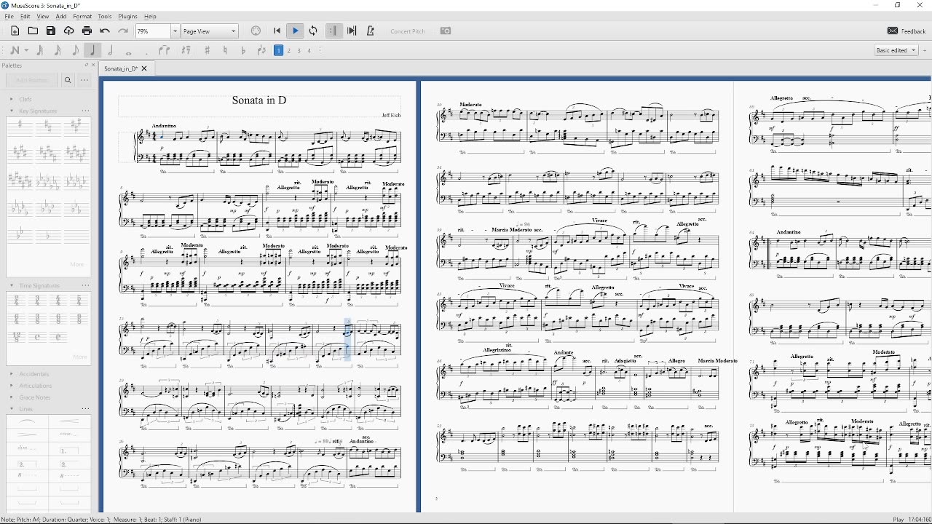Image resolution: width=932 pixels, height=524 pixels.
Task: Click the Concert Pitch button
Action: [408, 31]
